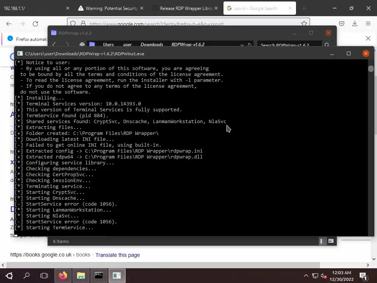The width and height of the screenshot is (377, 283).
Task: Go forward in Firefox history
Action: (x=22, y=24)
